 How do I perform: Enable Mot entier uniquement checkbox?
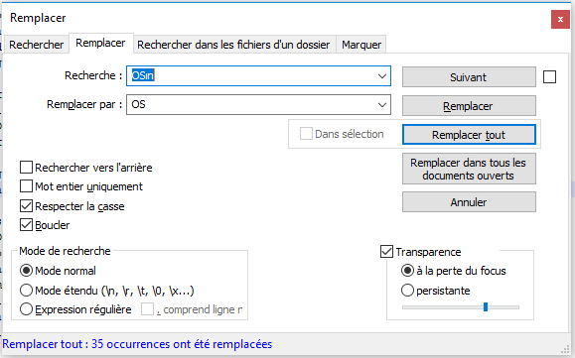tap(26, 186)
